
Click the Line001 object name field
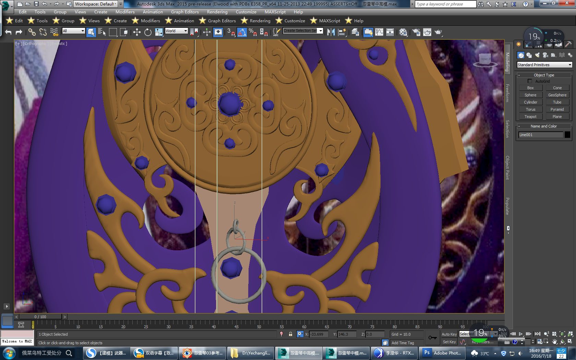coord(540,135)
